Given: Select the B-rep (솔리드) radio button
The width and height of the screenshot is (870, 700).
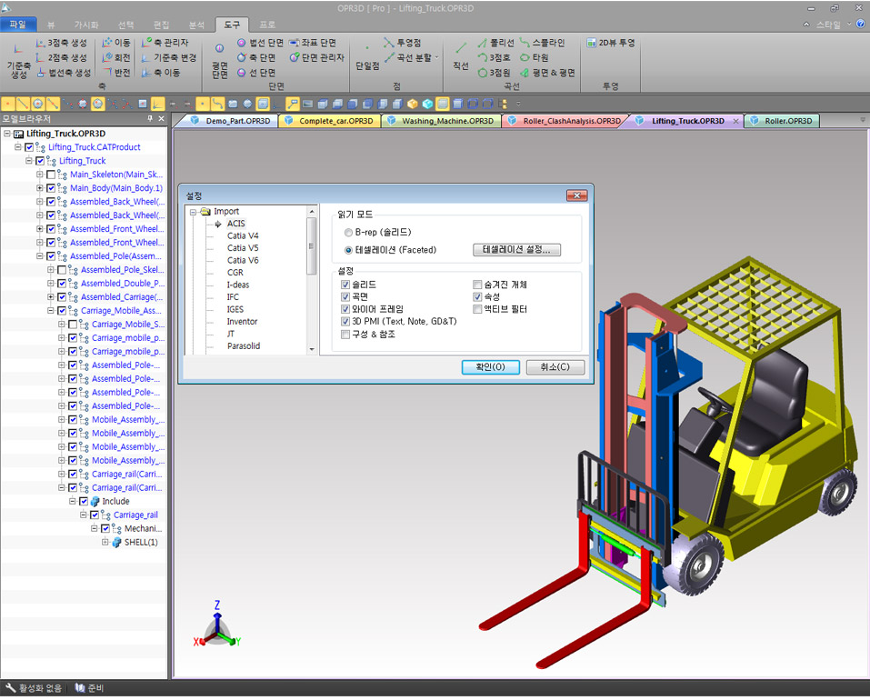Looking at the screenshot, I should [349, 233].
